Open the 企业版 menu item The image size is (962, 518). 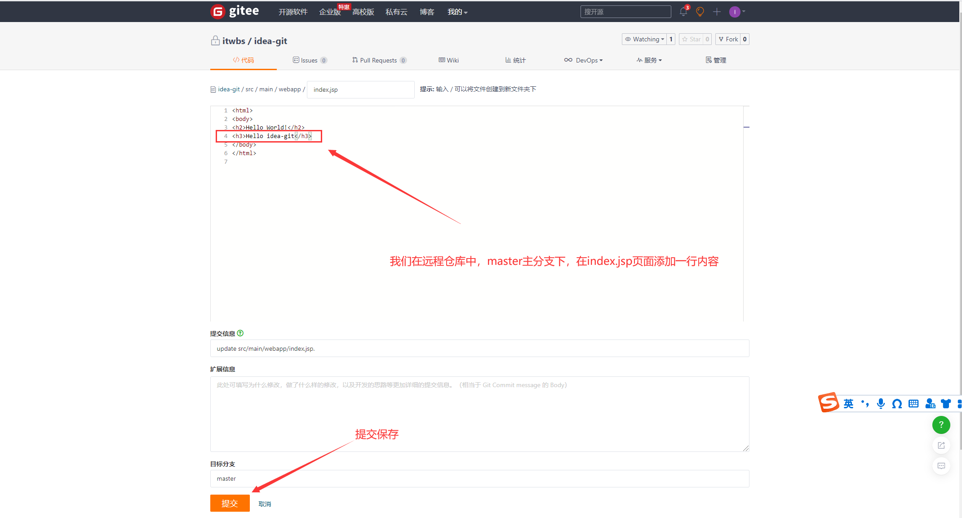pyautogui.click(x=330, y=12)
